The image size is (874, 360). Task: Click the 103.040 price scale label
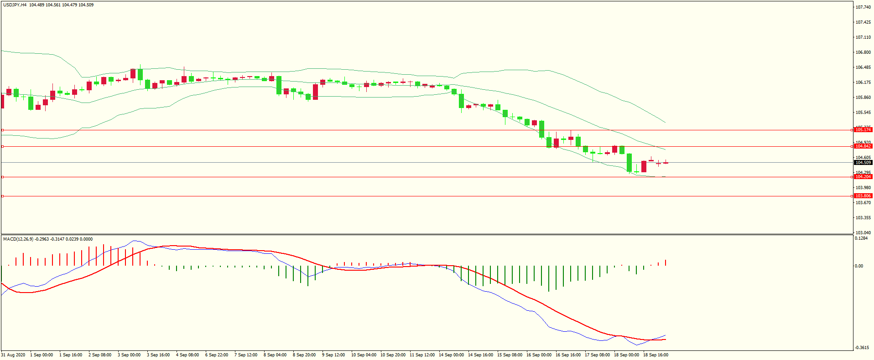[863, 233]
